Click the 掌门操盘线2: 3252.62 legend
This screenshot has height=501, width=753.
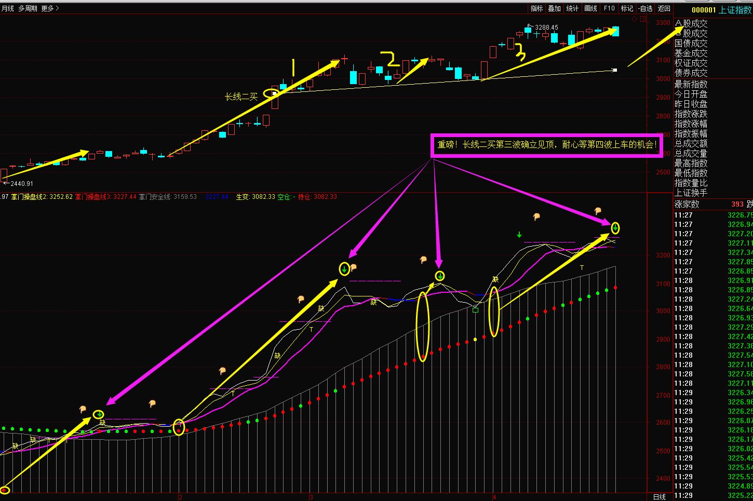coord(42,197)
